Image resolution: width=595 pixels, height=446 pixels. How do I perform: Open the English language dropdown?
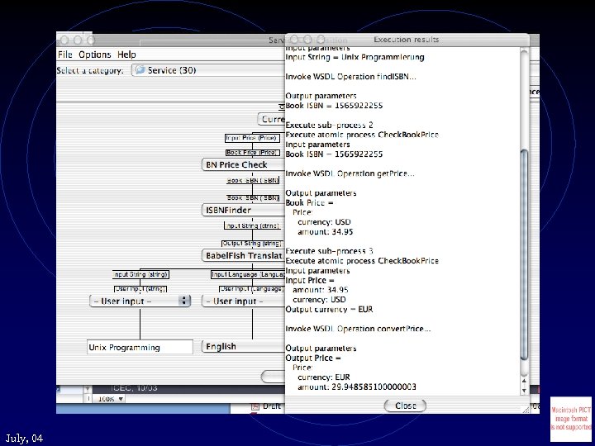[243, 347]
